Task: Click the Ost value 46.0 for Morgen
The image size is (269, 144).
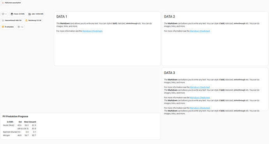Action: coord(19,135)
